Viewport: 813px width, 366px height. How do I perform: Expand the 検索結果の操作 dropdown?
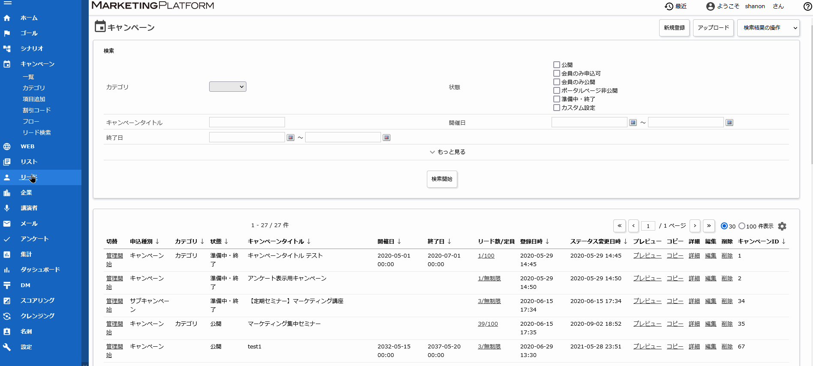coord(768,28)
